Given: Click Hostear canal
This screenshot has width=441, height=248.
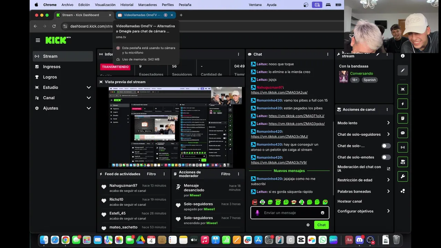Looking at the screenshot, I should tap(350, 201).
